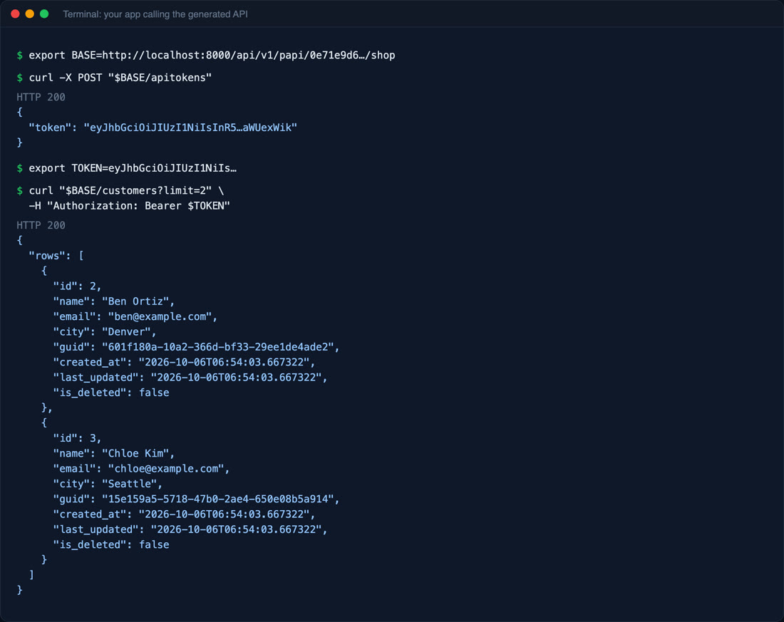
Task: Click is_deleted false under Denver record
Action: click(x=111, y=393)
